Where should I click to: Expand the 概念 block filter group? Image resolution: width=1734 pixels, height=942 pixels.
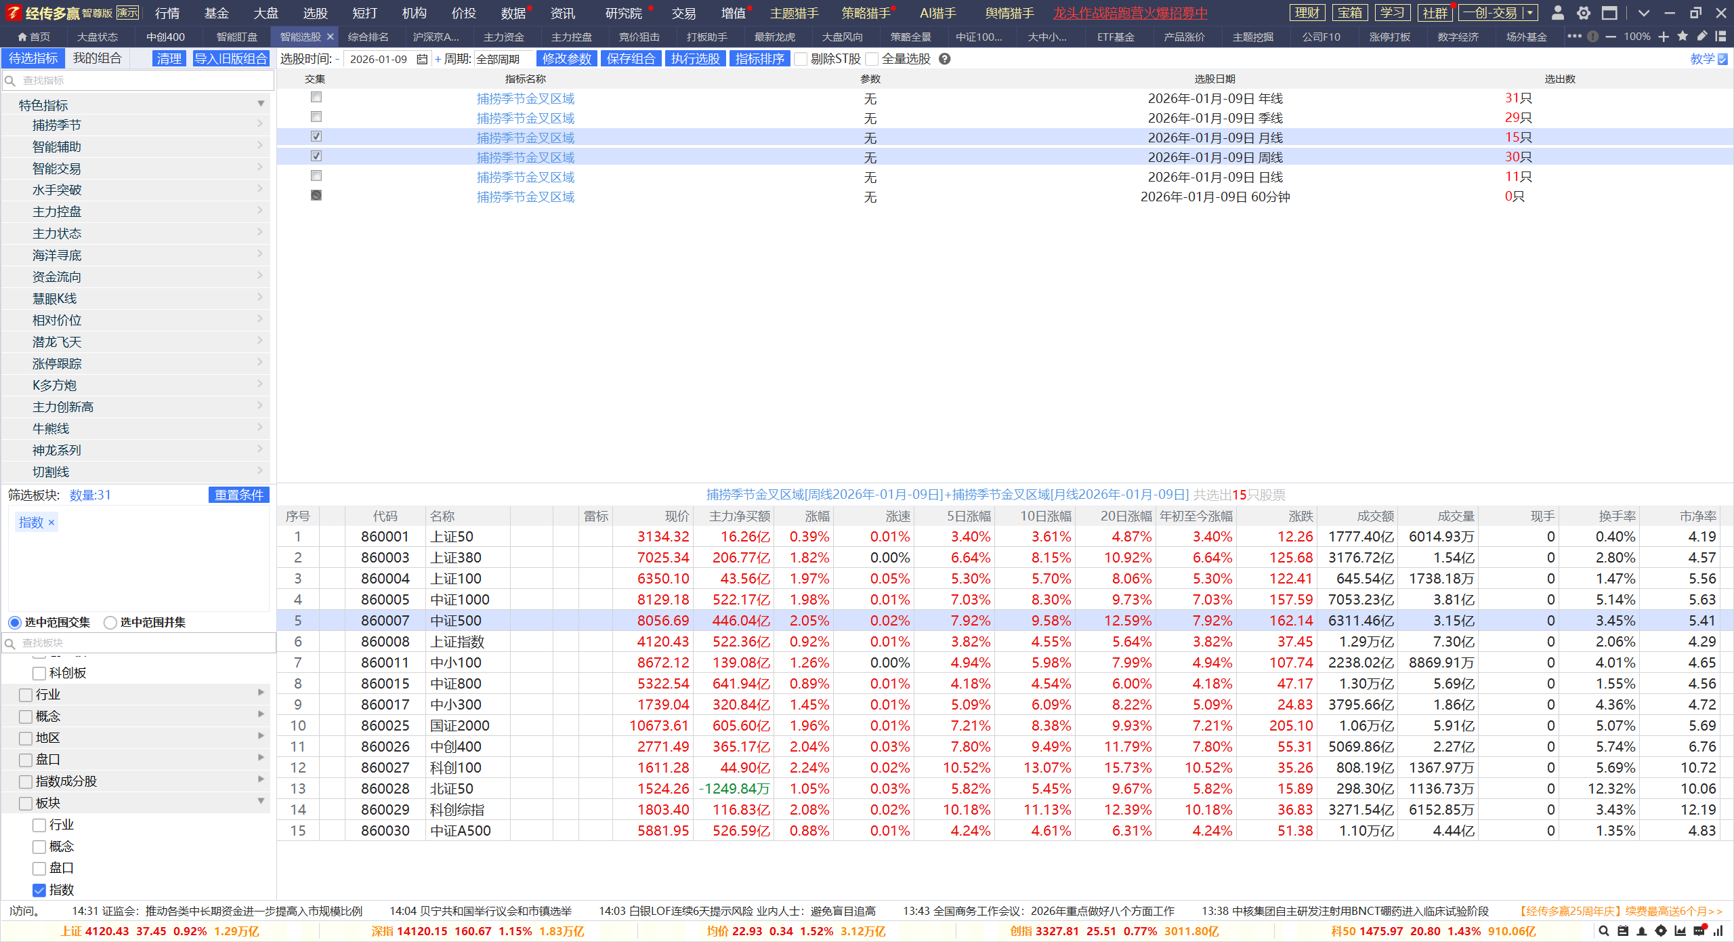click(261, 715)
